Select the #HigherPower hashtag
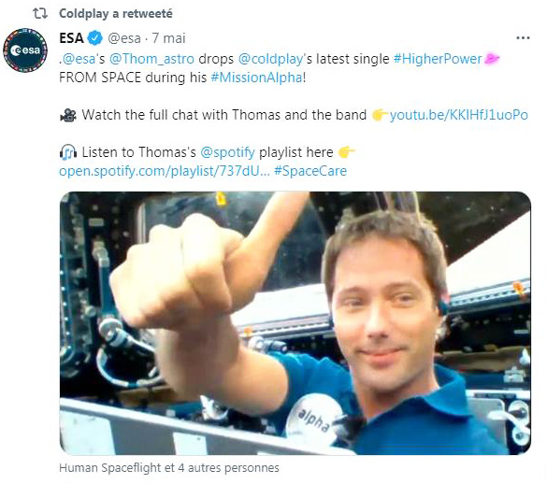The image size is (547, 484). point(438,59)
